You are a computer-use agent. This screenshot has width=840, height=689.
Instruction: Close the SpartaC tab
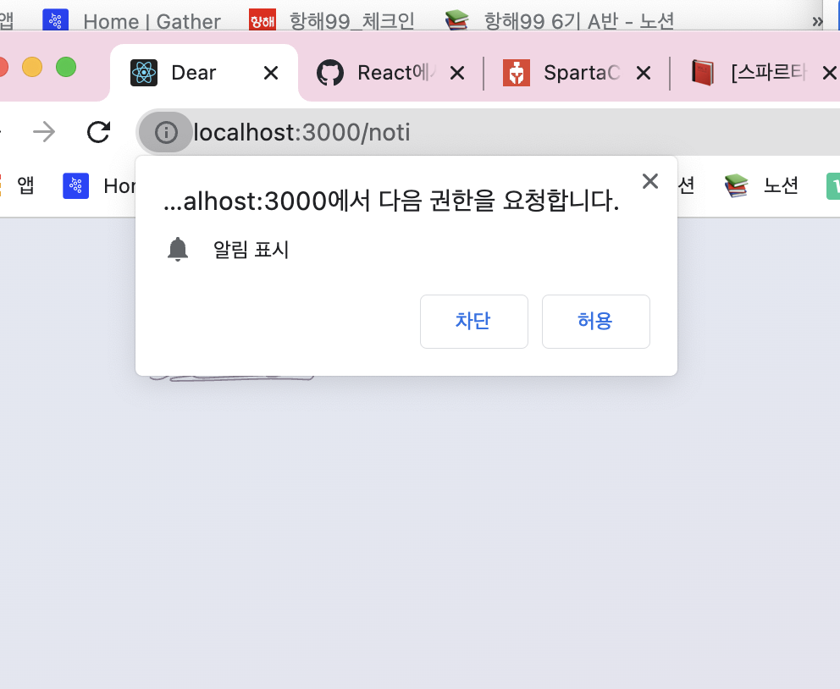(644, 73)
